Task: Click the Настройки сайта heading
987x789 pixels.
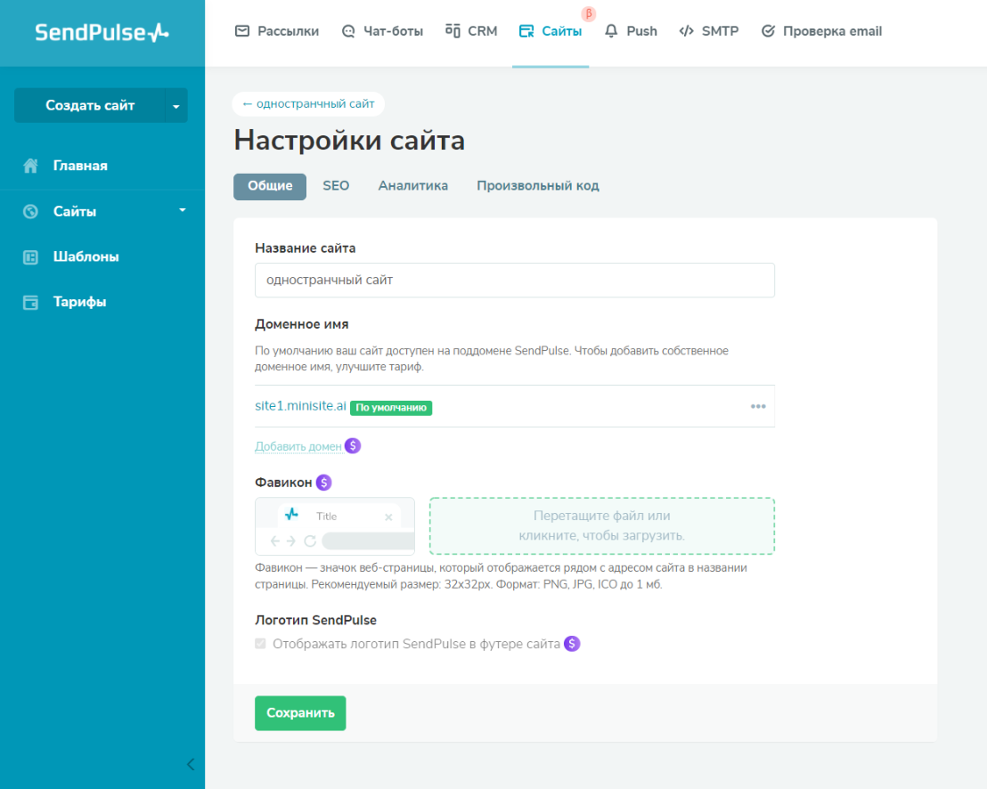Action: click(349, 140)
